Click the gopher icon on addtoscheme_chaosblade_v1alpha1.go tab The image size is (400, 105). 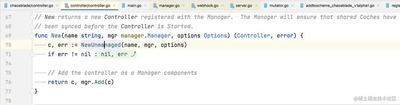[302, 6]
